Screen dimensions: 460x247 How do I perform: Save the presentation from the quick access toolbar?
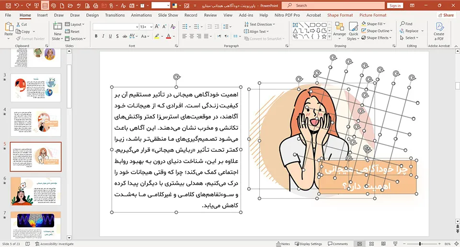(8, 6)
